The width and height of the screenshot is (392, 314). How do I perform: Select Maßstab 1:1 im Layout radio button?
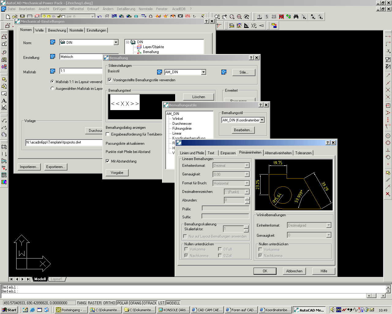pyautogui.click(x=52, y=82)
